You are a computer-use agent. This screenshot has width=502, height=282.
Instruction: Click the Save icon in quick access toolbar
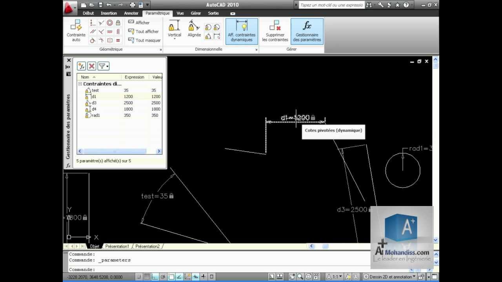pos(100,5)
